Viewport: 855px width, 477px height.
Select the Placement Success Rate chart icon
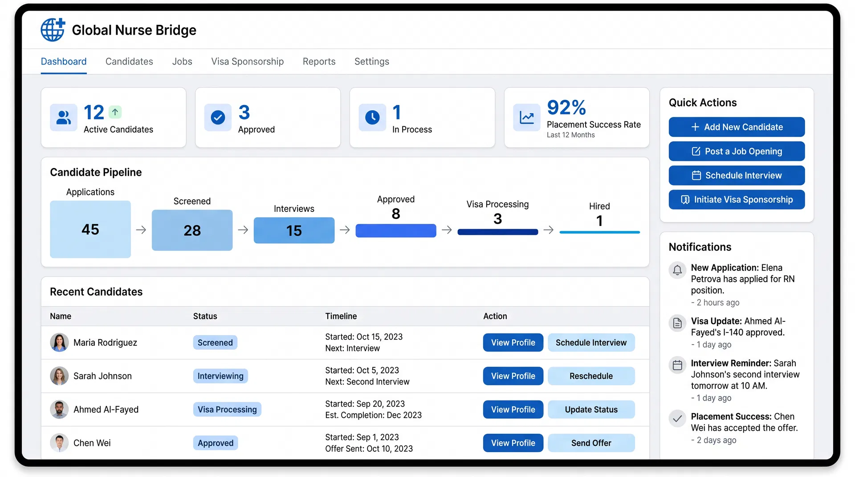(x=527, y=117)
